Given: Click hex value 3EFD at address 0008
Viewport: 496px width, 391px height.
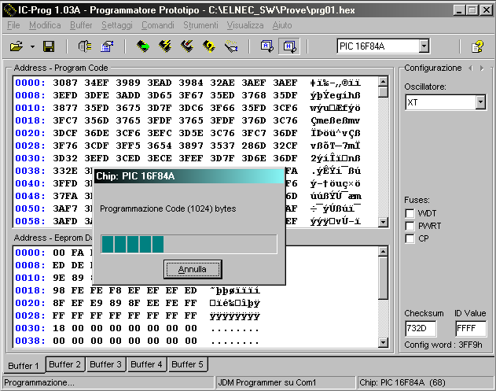Looking at the screenshot, I should [x=65, y=95].
